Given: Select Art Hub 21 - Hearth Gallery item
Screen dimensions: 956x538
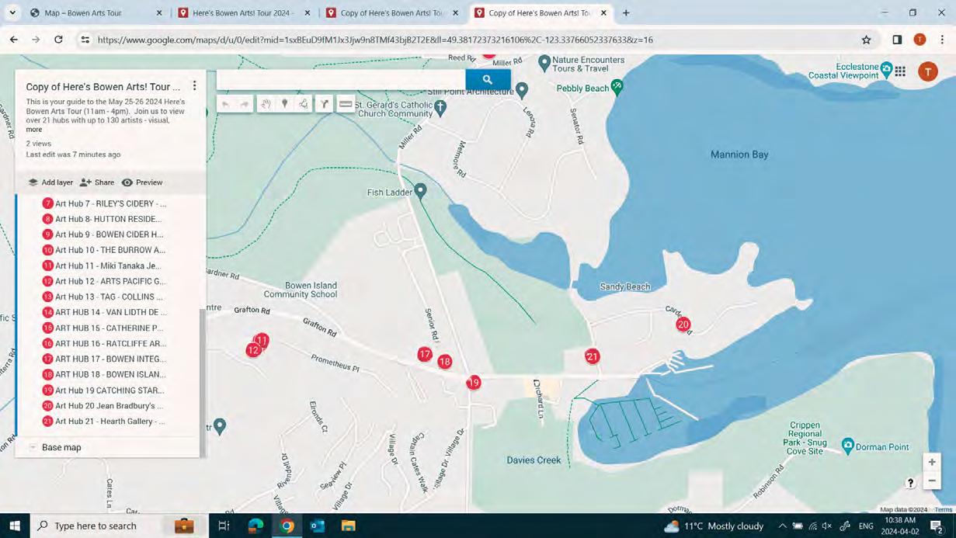Looking at the screenshot, I should click(104, 422).
